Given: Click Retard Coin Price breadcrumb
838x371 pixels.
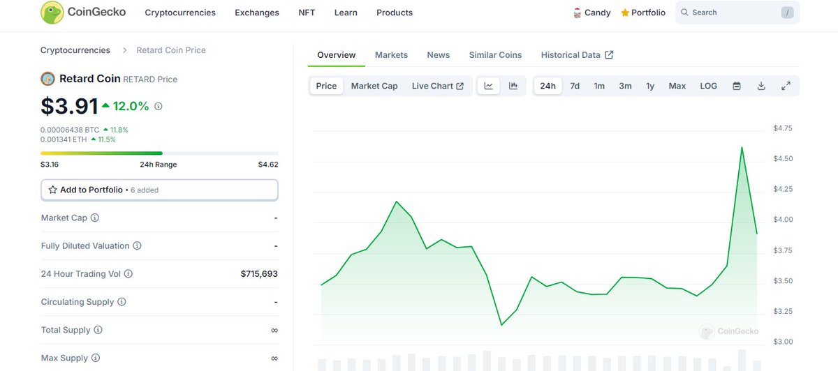Looking at the screenshot, I should point(171,50).
